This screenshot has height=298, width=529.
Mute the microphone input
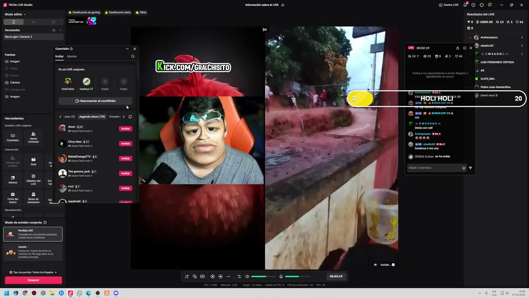tap(281, 276)
